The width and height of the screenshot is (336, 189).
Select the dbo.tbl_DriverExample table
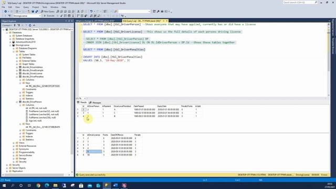pyautogui.click(x=33, y=70)
